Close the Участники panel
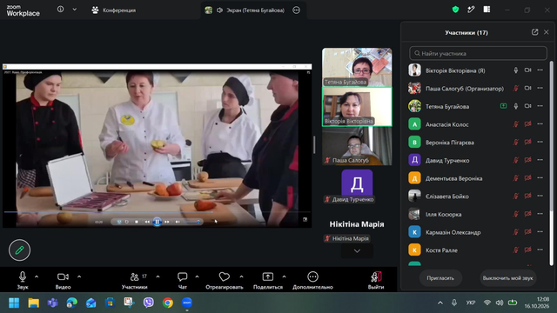This screenshot has width=557, height=313. [x=547, y=32]
